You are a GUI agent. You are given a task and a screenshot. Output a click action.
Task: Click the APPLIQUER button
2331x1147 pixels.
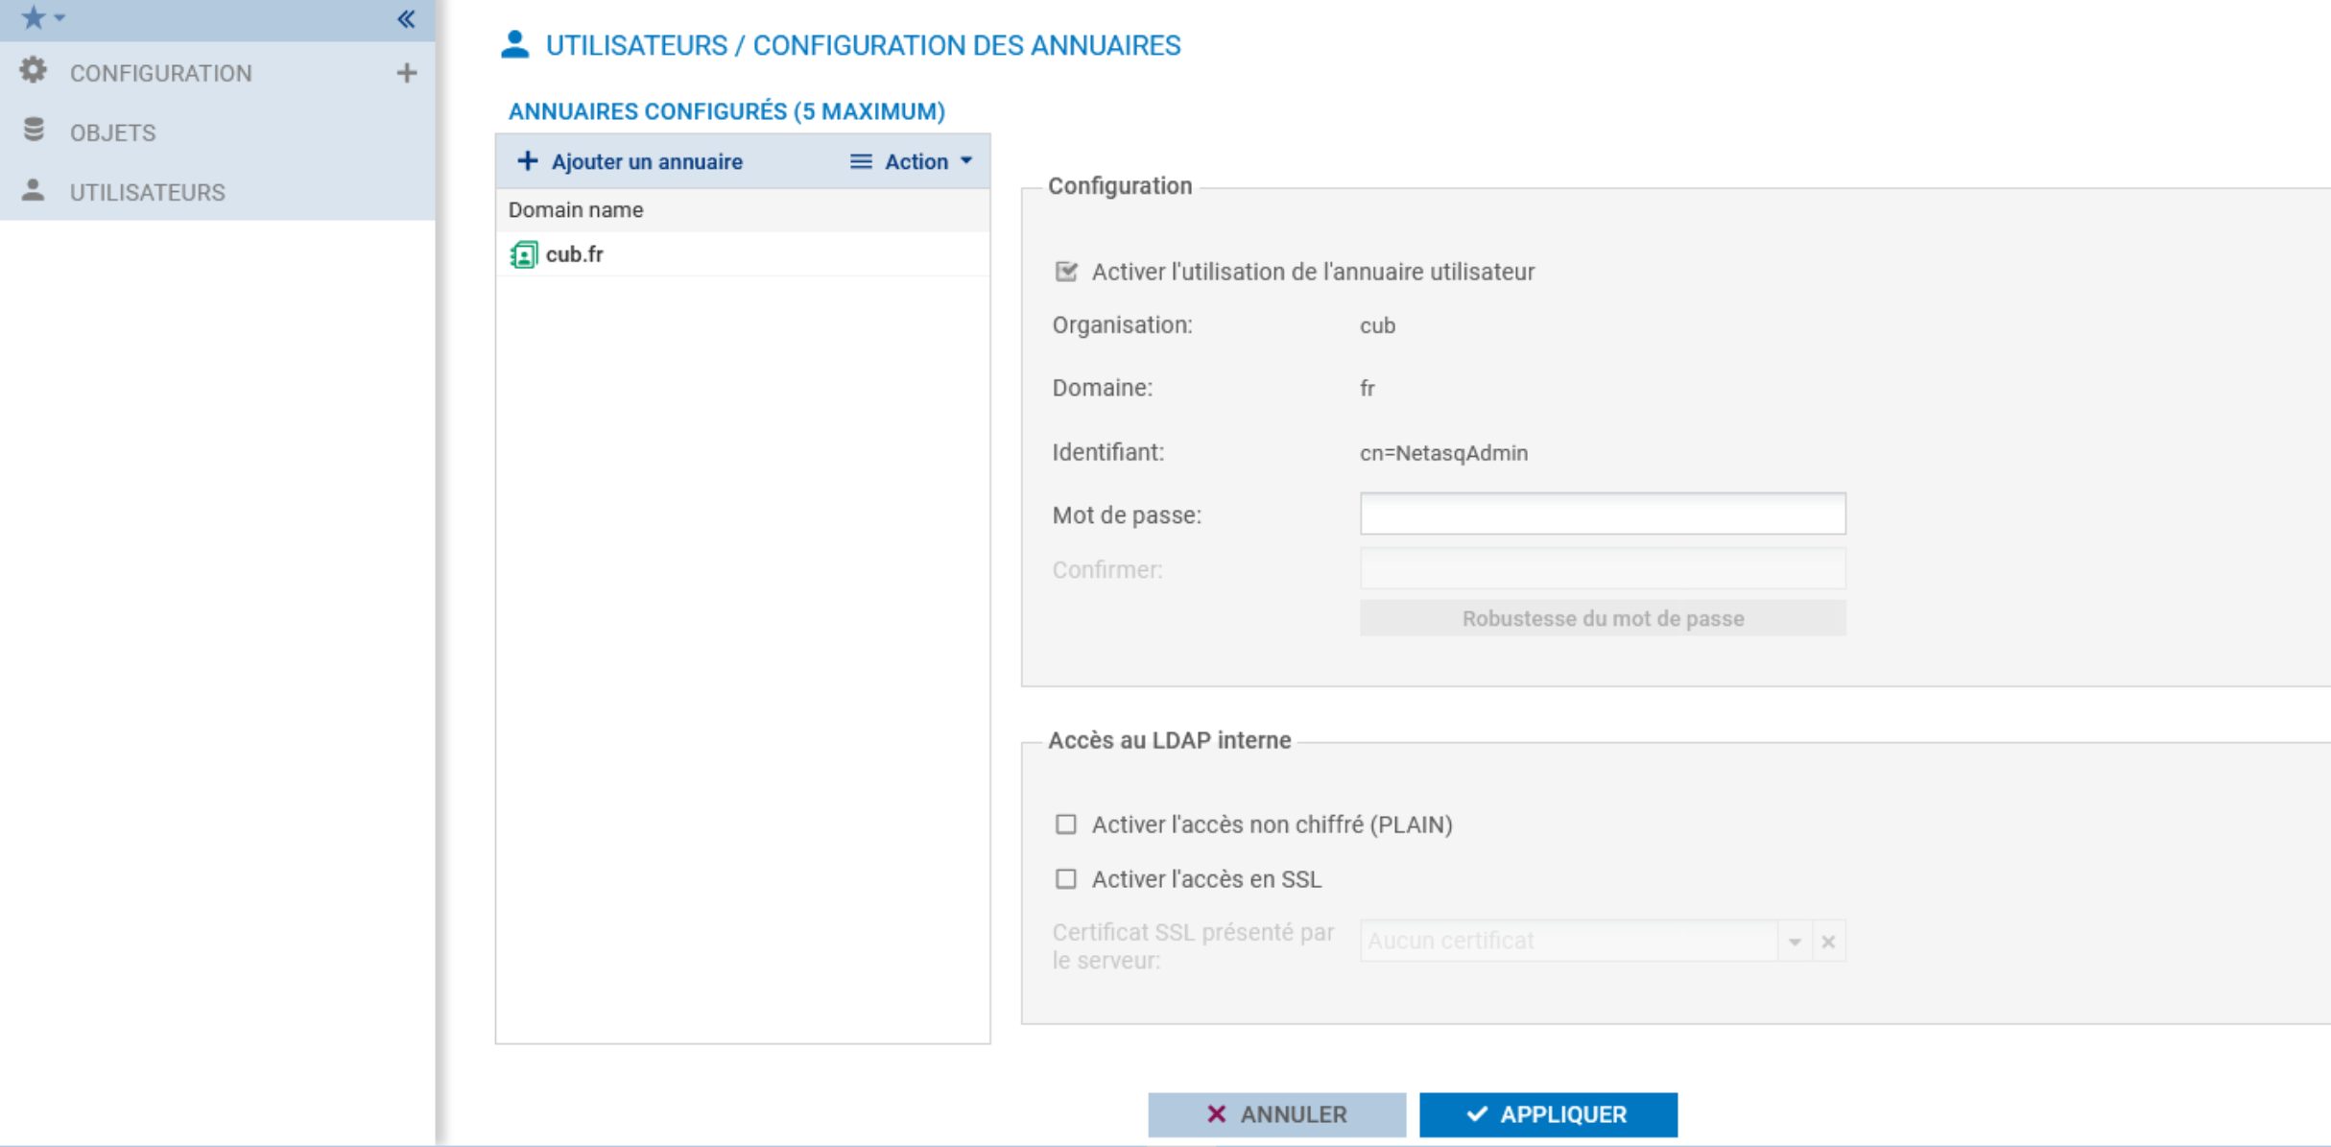click(x=1548, y=1114)
